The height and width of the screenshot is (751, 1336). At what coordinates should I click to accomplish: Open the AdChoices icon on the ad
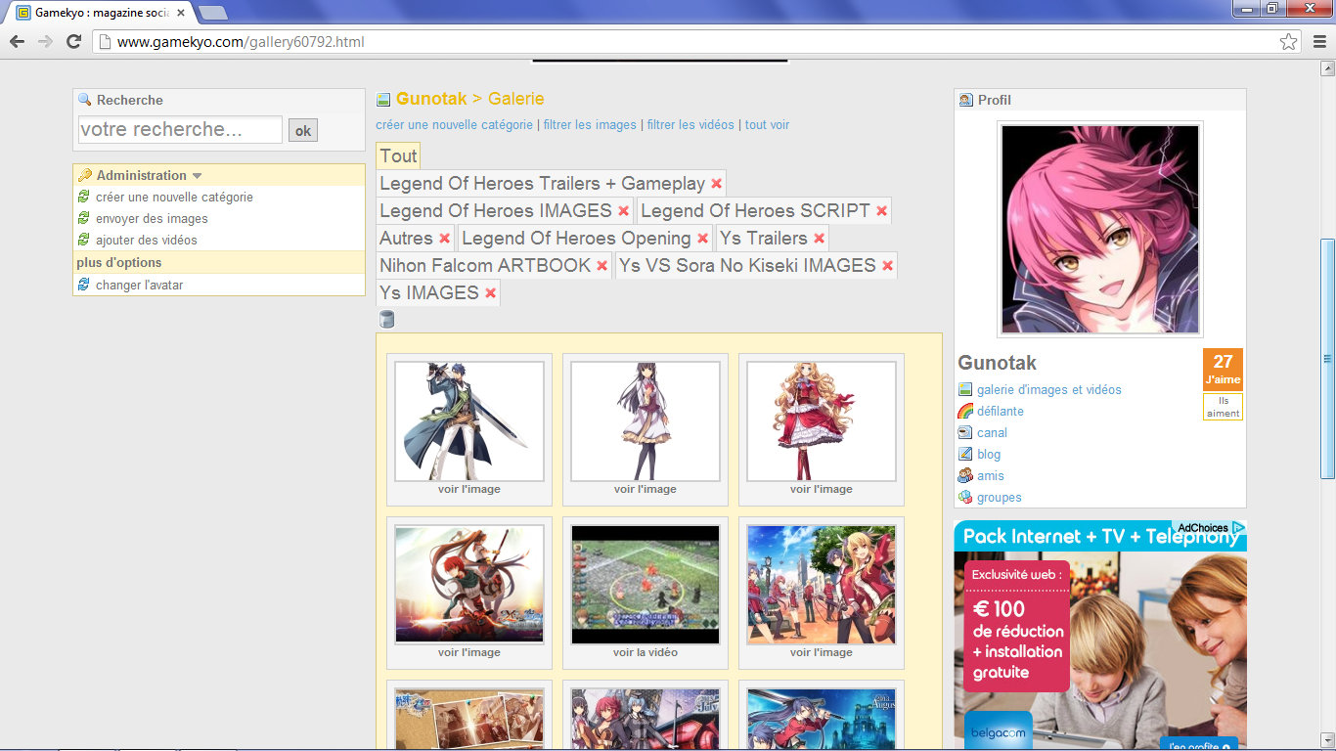1239,528
